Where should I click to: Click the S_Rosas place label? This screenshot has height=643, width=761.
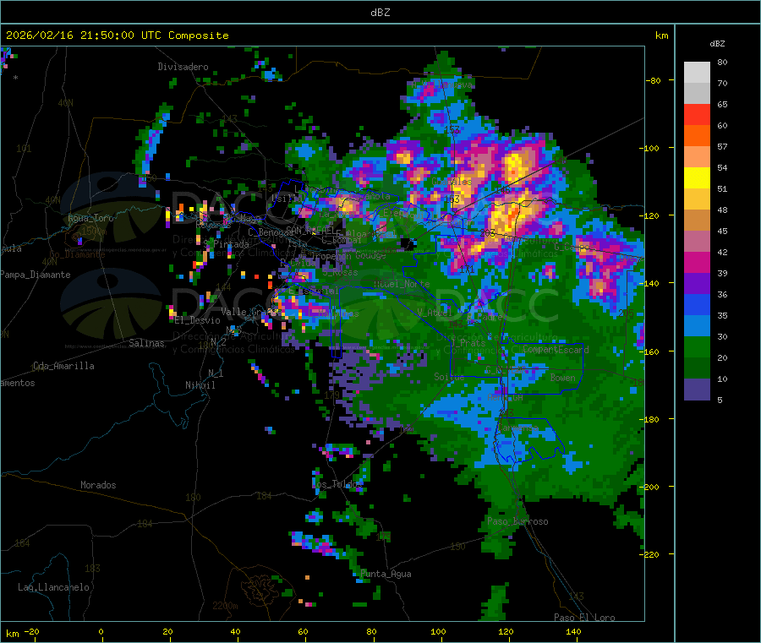(x=340, y=273)
